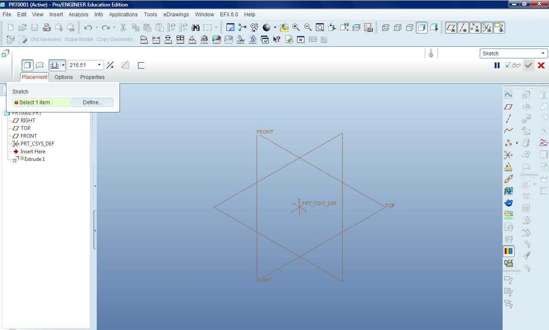549x330 pixels.
Task: Select Extrude as solid option
Action: (x=27, y=65)
